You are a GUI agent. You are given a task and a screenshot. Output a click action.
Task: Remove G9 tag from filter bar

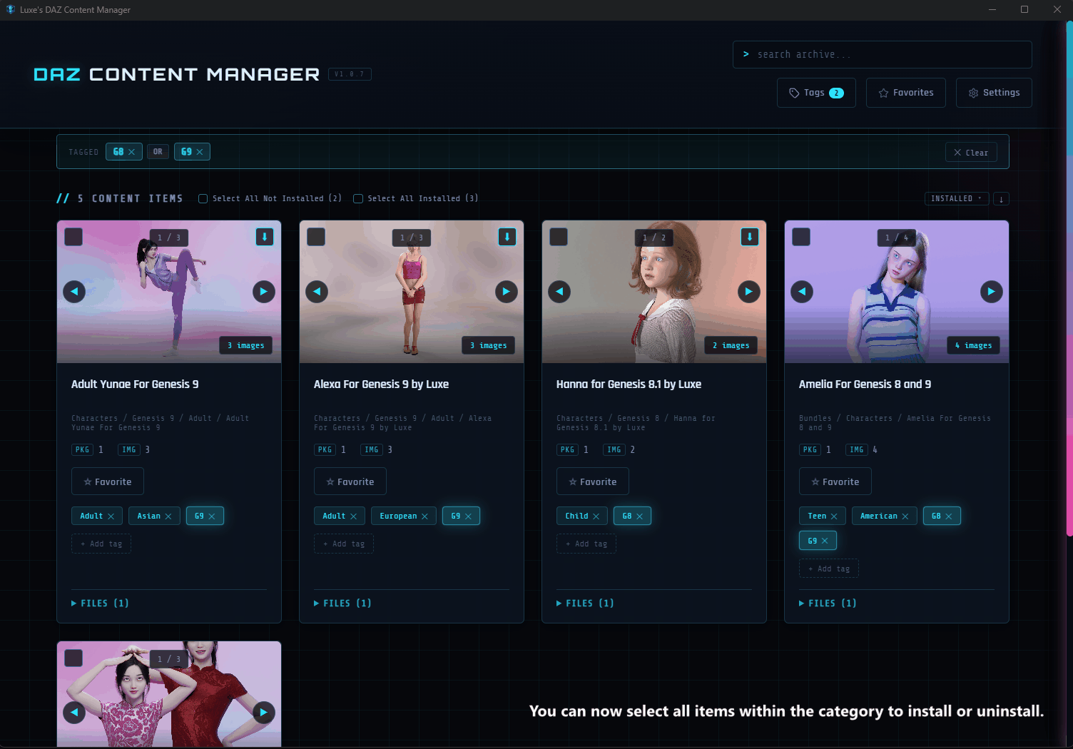pos(200,152)
